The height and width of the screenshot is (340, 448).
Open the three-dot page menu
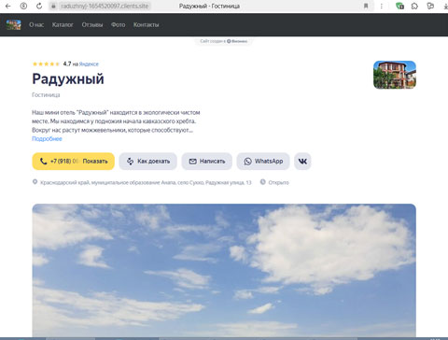coord(382,6)
